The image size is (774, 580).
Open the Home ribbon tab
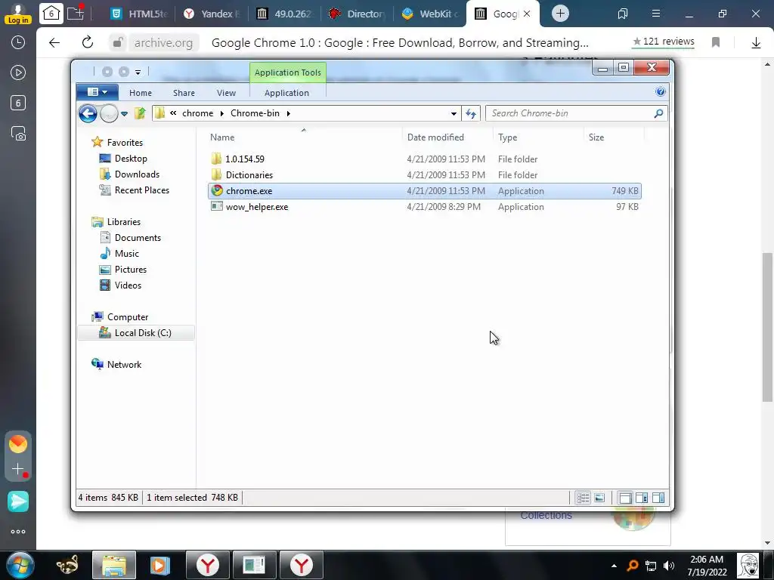point(141,93)
